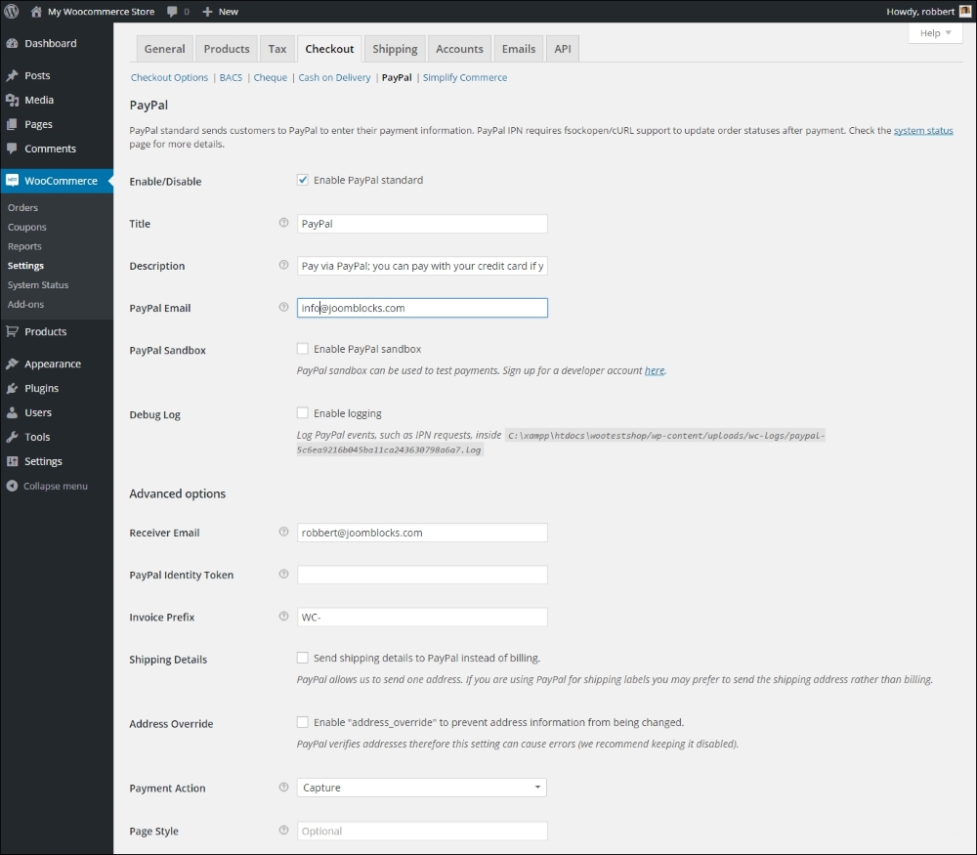Screen dimensions: 977x855
Task: Uncheck Enable PayPal standard
Action: (303, 179)
